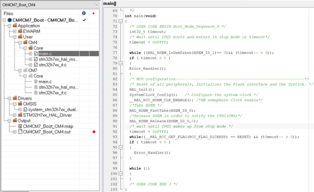Expand the STM32H7xx_HAL_Driver folder

pos(14,115)
